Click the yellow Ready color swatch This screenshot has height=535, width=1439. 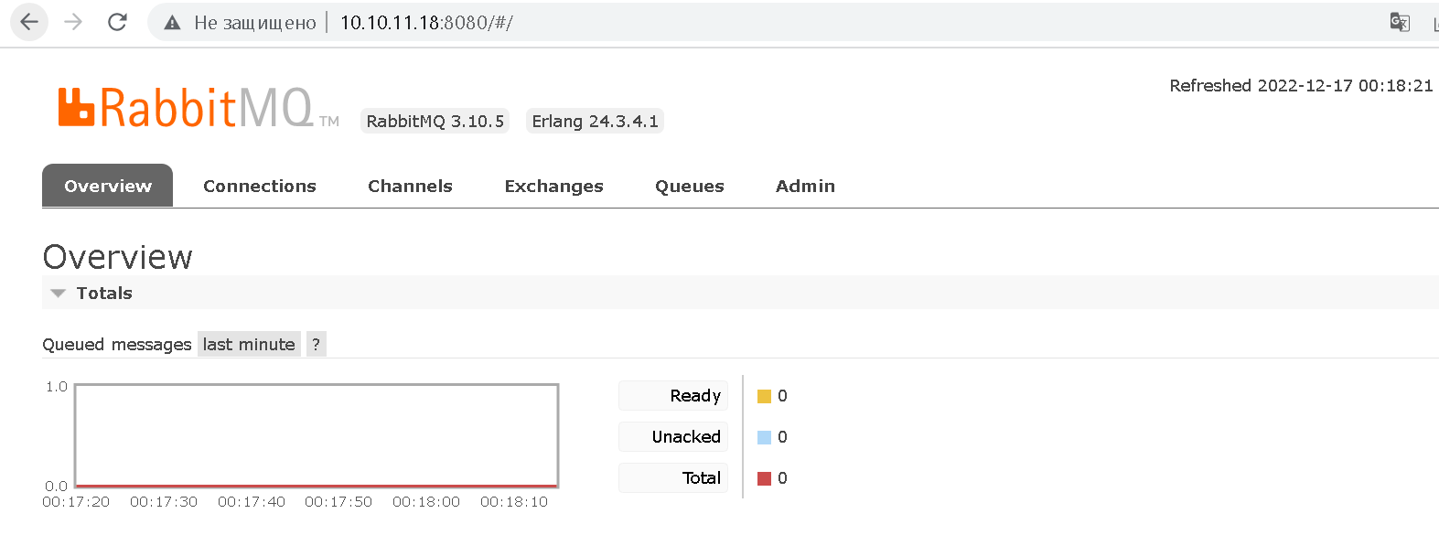764,396
